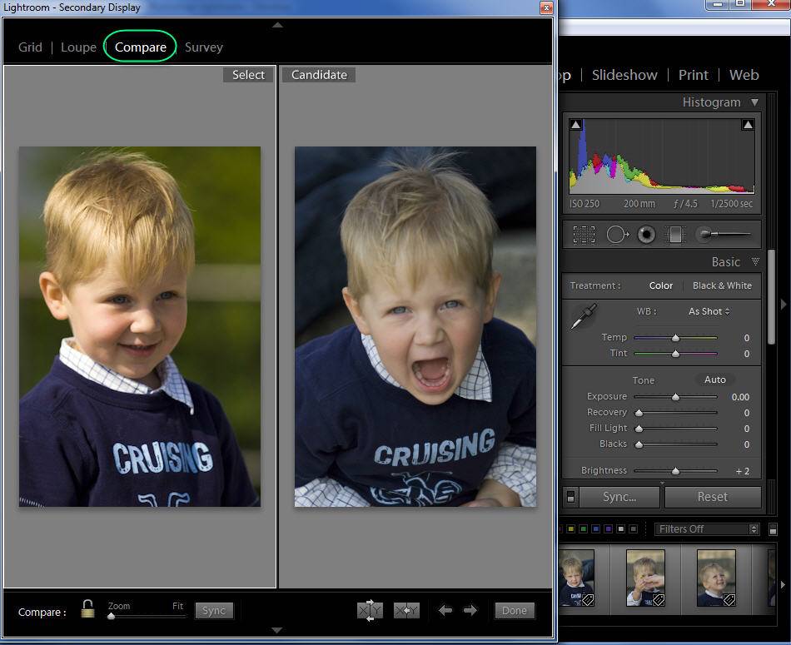Select the Spot Removal tool
The height and width of the screenshot is (645, 791).
pos(617,235)
